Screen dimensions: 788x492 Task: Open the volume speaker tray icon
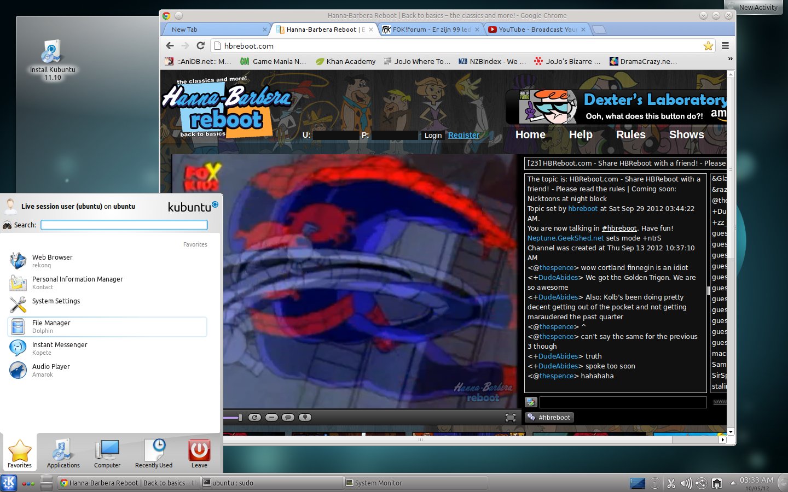pos(686,483)
